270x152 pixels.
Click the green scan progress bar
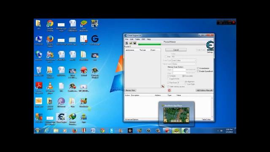149,44
